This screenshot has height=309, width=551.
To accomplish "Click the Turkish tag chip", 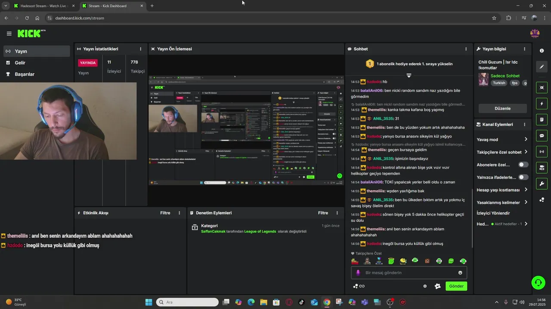I will (x=499, y=83).
